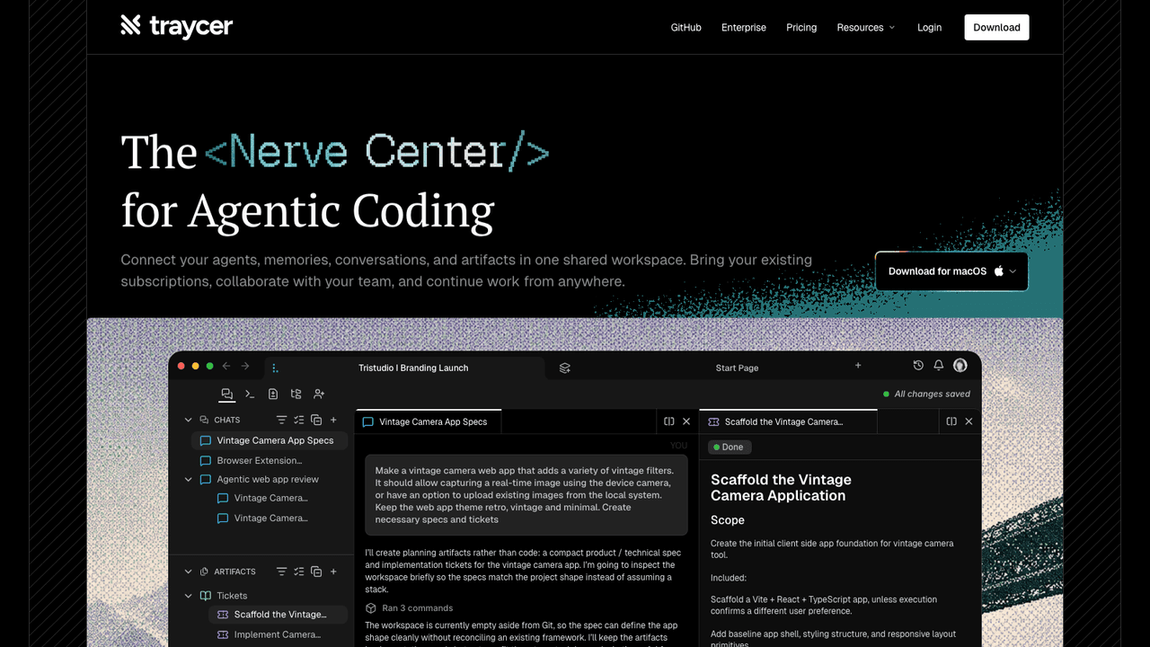Click the document icon in the sidebar toolbar

coord(273,394)
